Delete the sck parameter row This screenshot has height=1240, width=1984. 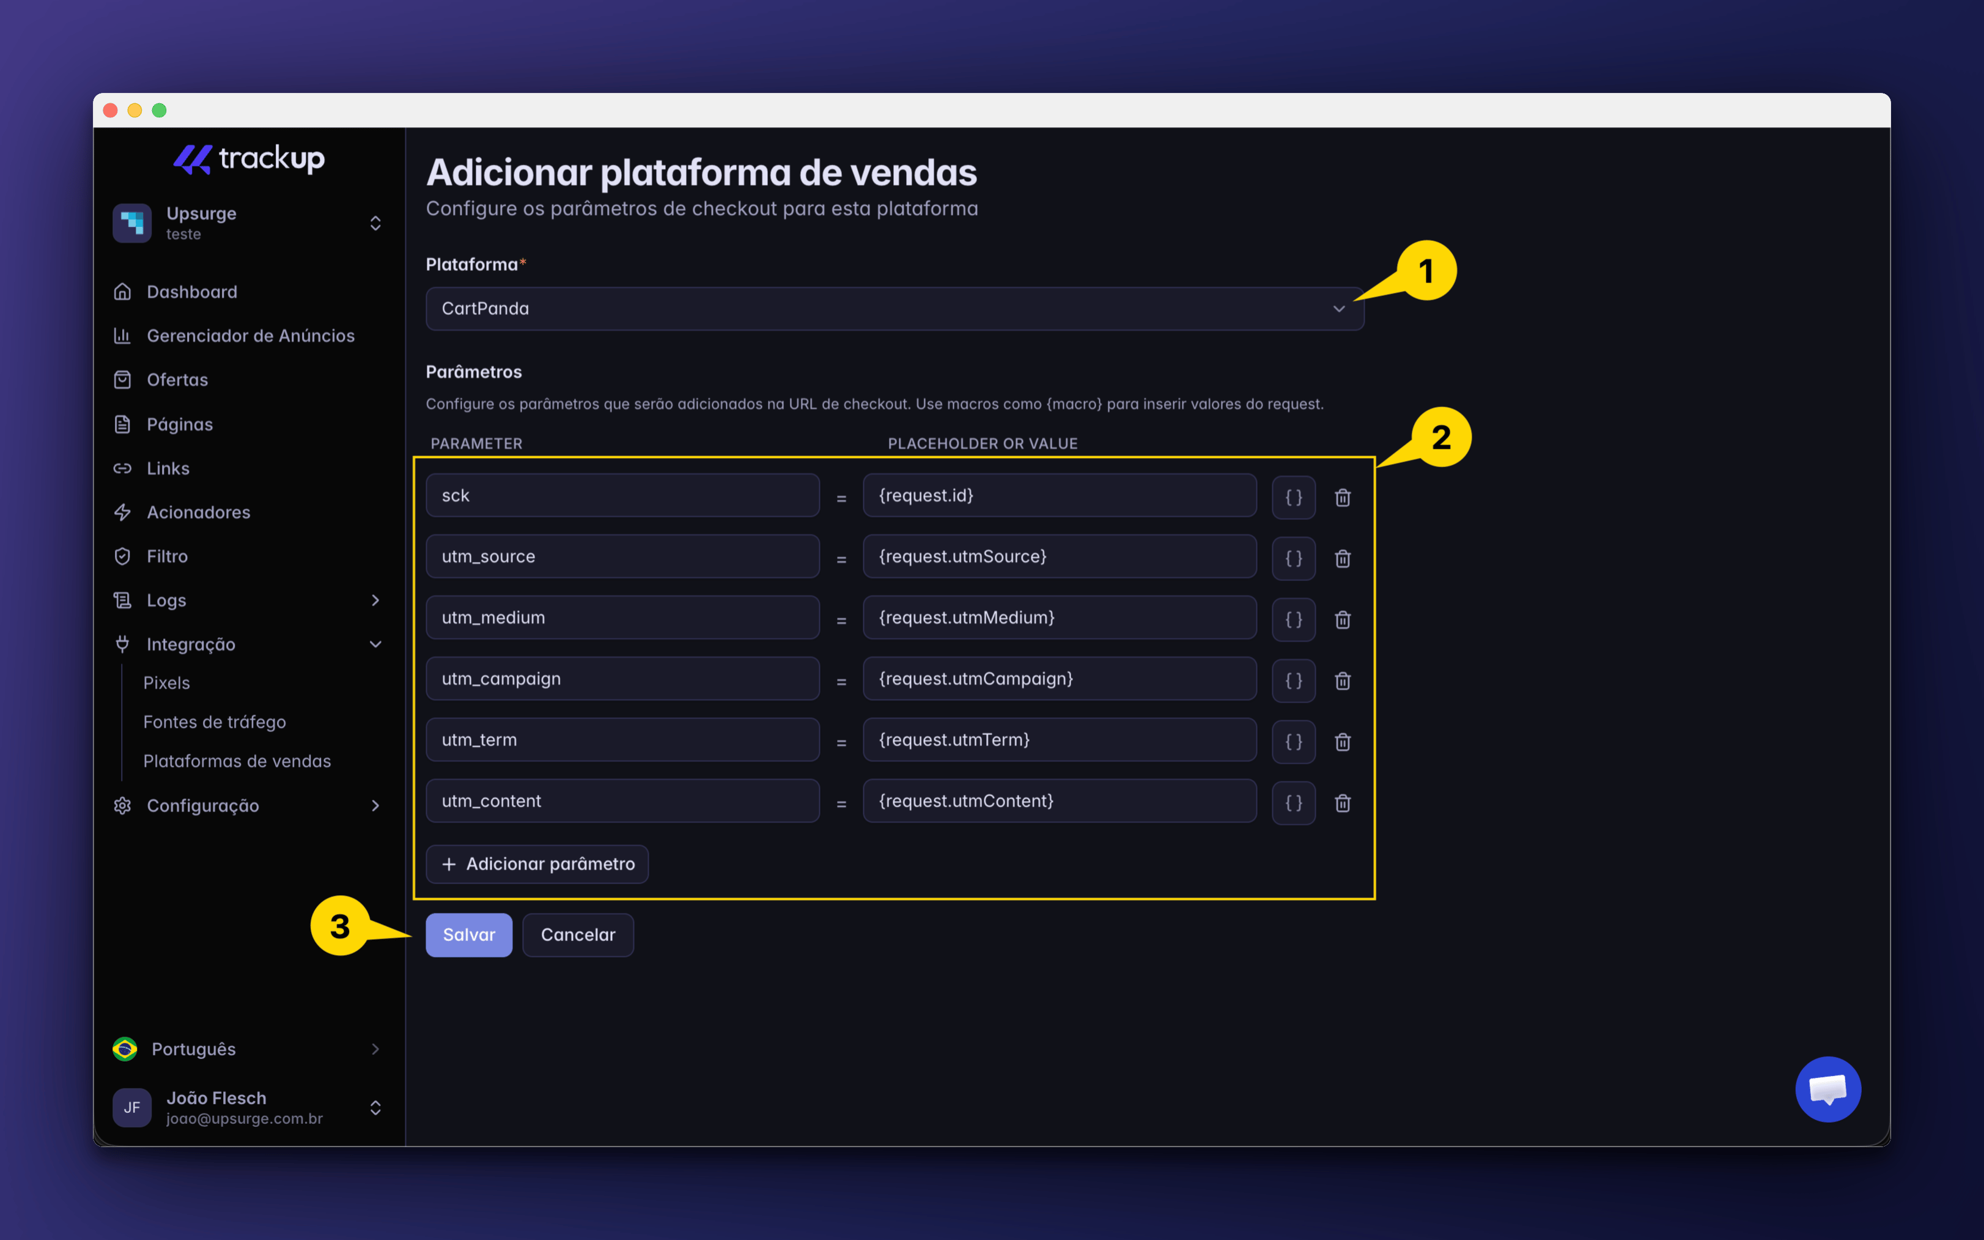point(1343,497)
